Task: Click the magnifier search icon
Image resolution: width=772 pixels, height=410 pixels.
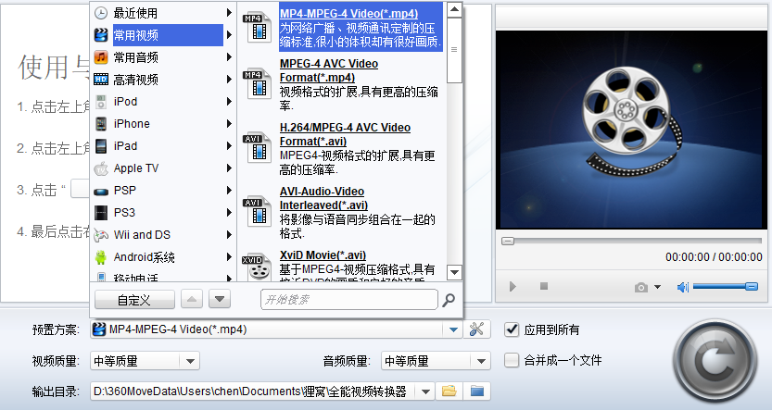Action: point(449,299)
